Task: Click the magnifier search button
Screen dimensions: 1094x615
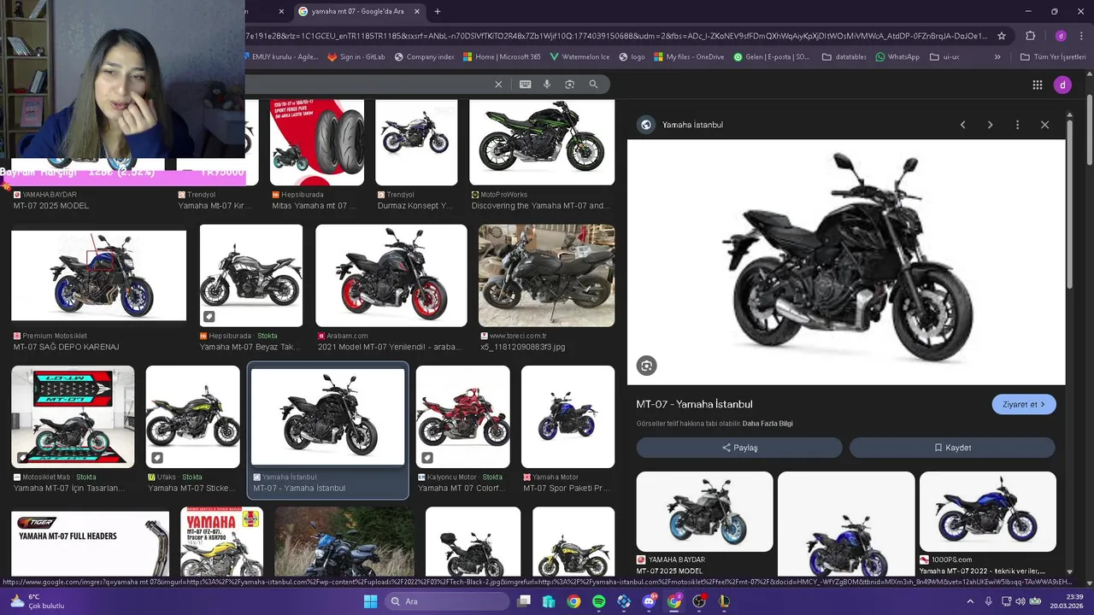Action: point(593,85)
